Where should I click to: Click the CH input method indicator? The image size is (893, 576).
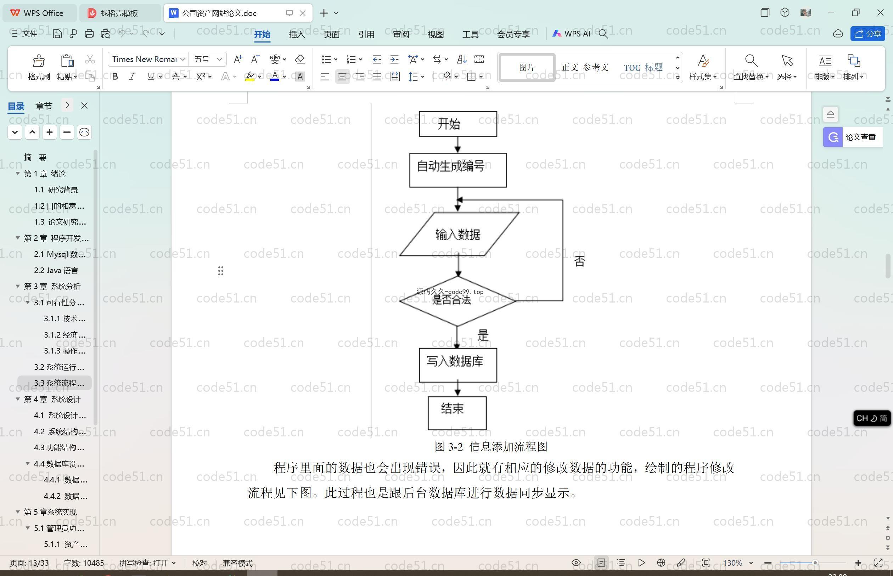point(872,418)
